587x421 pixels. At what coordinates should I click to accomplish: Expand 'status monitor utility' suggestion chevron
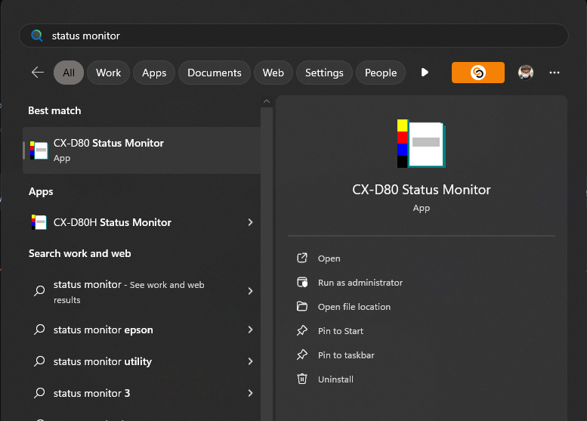tap(251, 361)
